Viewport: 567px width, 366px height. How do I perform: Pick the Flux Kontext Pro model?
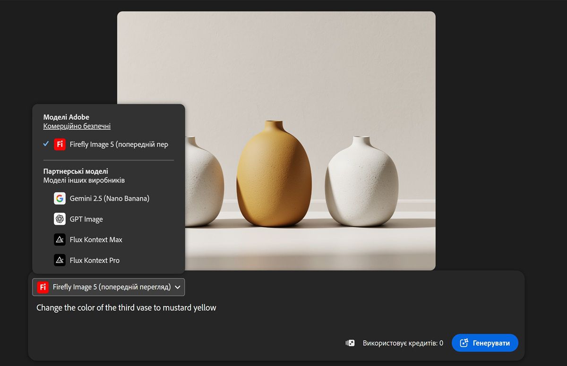point(108,260)
